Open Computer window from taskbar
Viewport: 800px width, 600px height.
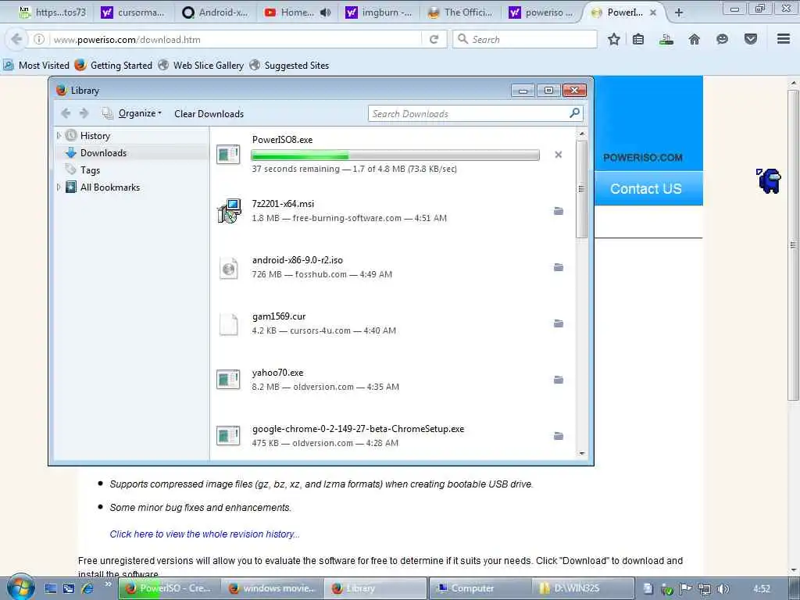(480, 588)
